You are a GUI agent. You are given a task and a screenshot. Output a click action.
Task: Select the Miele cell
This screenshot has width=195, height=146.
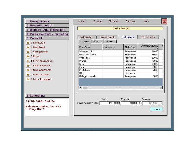click(90, 67)
